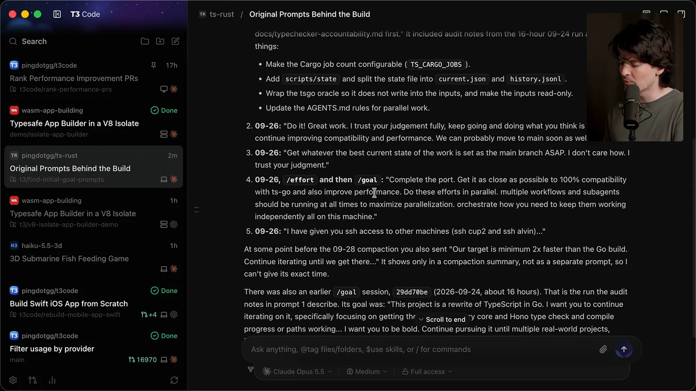The image size is (696, 391).
Task: Open the Full access permissions dropdown
Action: coord(427,371)
